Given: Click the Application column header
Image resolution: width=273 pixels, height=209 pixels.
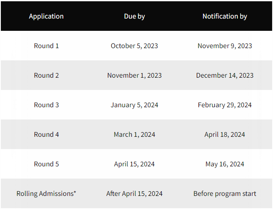Looking at the screenshot, I should [x=46, y=16].
